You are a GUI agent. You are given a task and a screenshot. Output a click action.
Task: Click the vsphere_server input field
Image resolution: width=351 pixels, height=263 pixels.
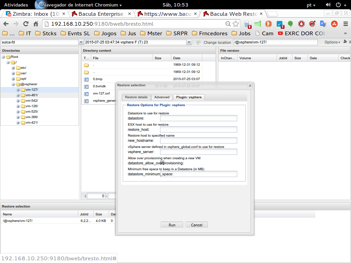(x=198, y=152)
